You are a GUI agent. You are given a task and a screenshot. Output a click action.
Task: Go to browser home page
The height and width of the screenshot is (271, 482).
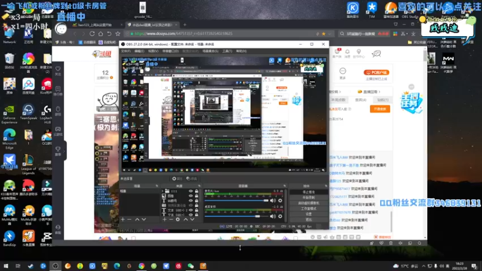pyautogui.click(x=101, y=34)
